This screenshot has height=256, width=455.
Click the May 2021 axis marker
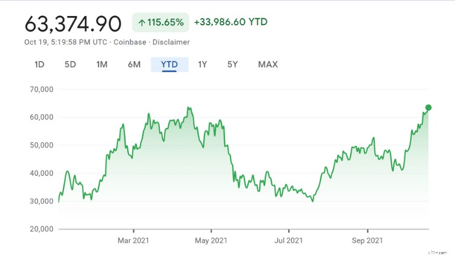(211, 241)
